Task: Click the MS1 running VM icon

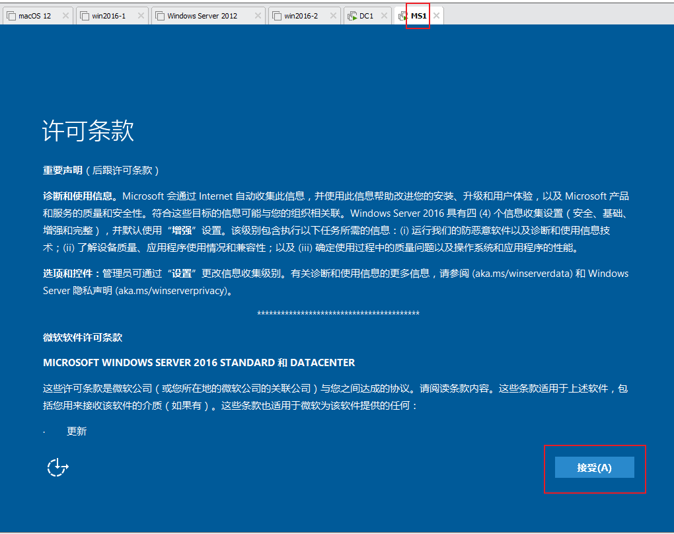Action: [x=403, y=16]
